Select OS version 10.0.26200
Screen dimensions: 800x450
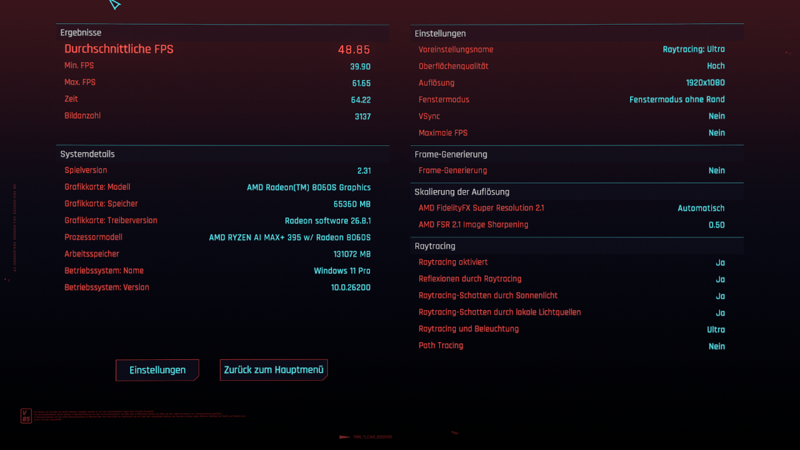351,287
